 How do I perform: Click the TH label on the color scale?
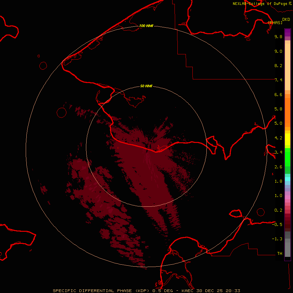coord(280,254)
